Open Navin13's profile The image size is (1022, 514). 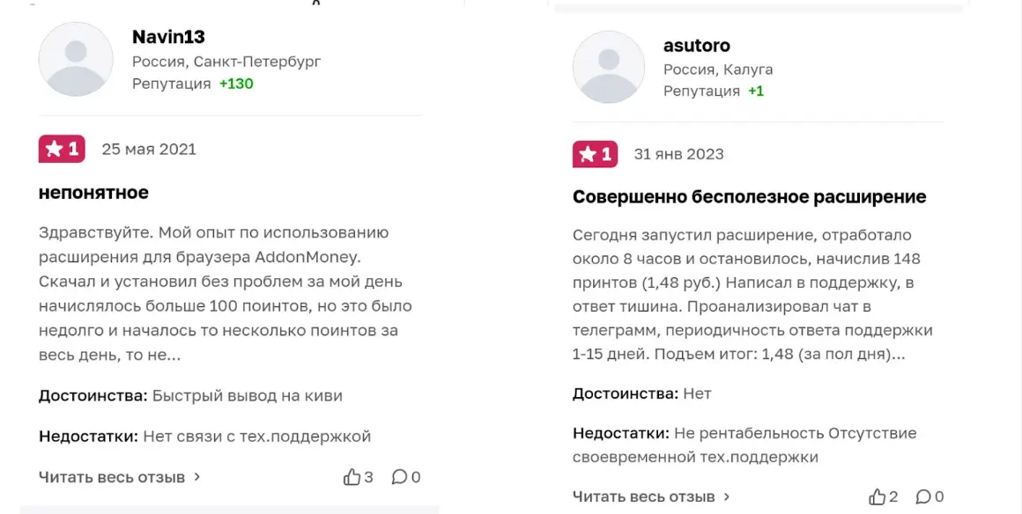168,37
